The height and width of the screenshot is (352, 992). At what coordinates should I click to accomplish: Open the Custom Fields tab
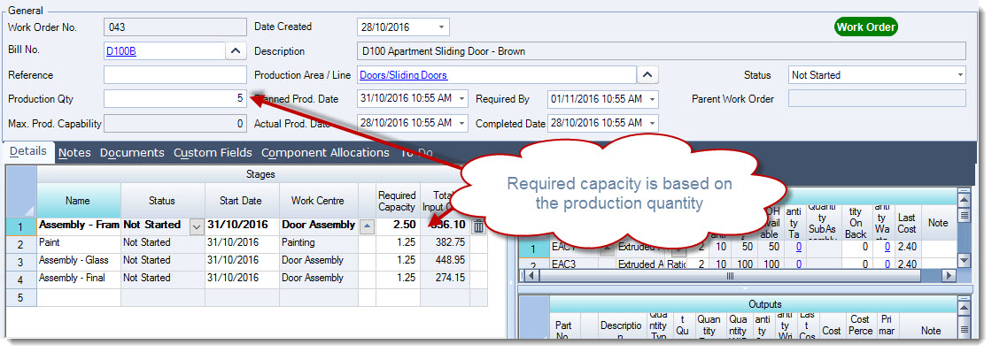tap(213, 153)
